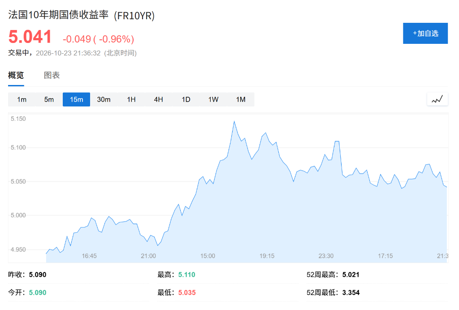Click the ticker symbol (FR10YR)
The image size is (459, 310).
(x=134, y=16)
